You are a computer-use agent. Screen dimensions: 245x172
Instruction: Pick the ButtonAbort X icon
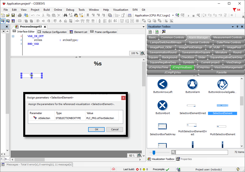162,106
